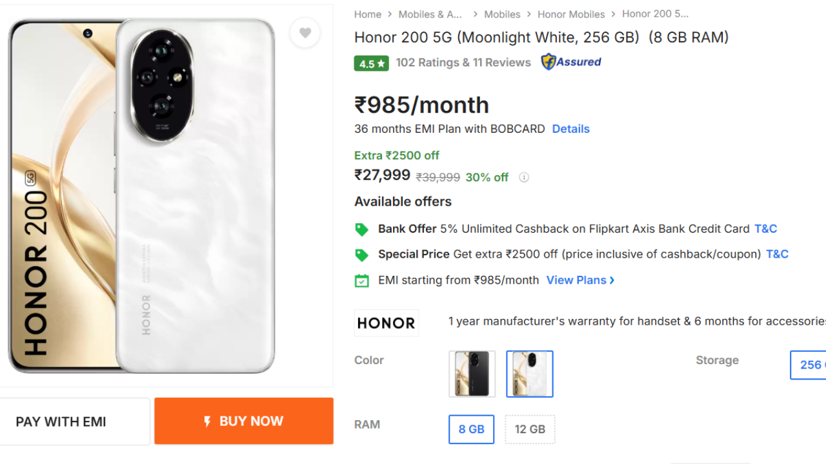
Task: Select the 12 GB RAM option
Action: 530,429
